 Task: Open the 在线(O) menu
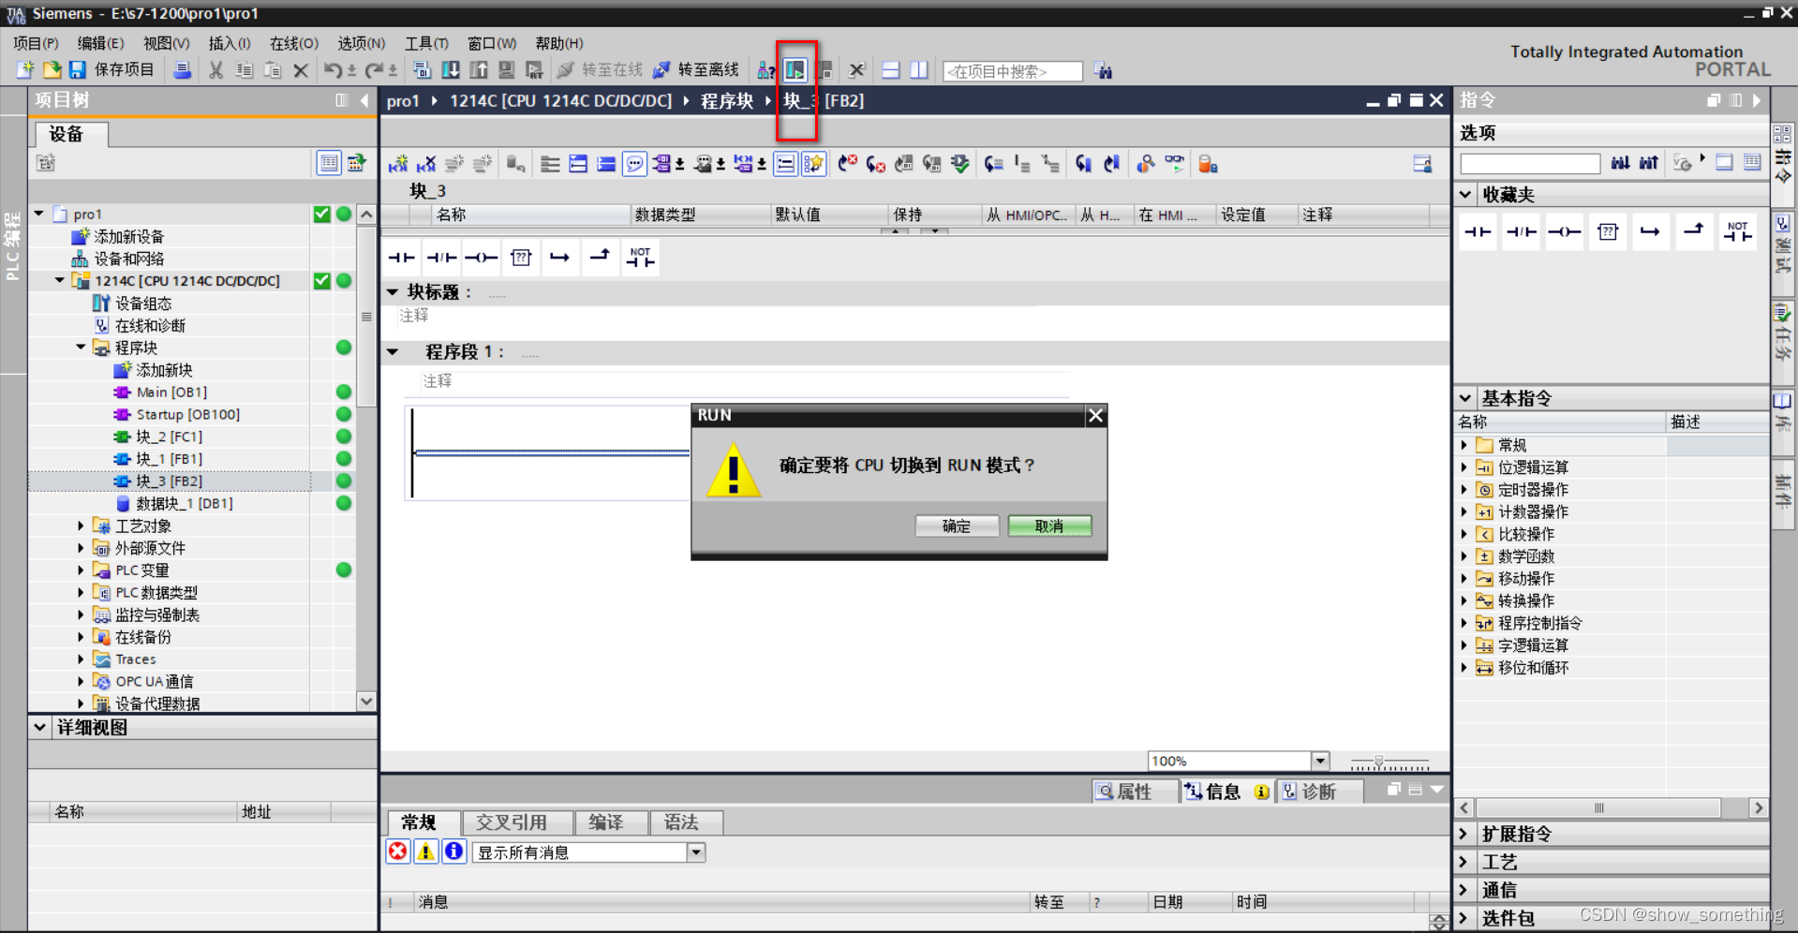tap(294, 43)
